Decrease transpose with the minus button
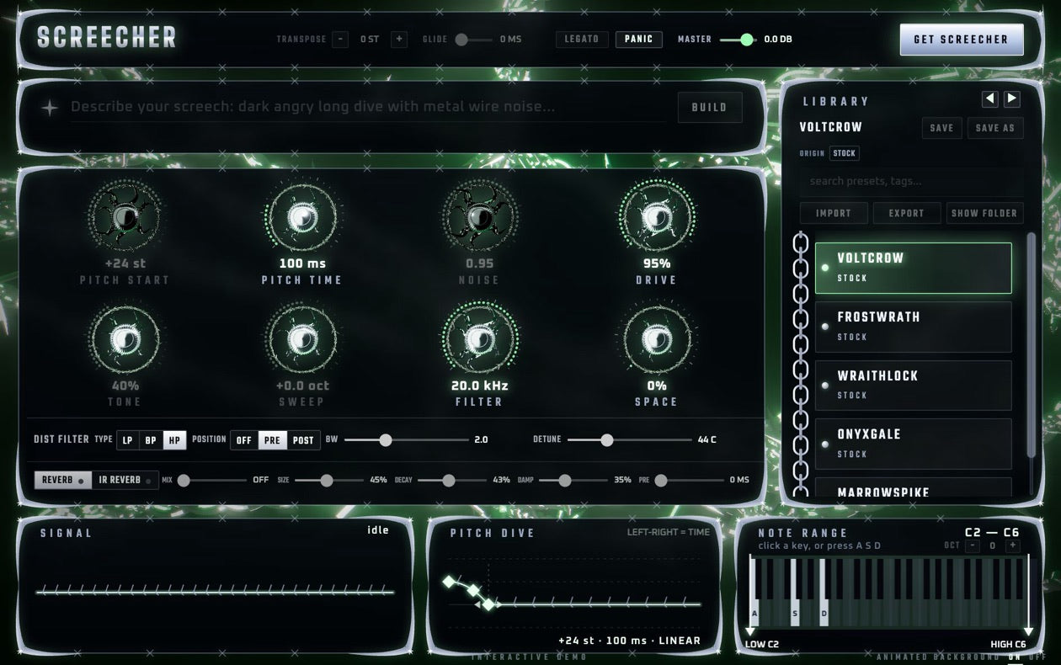This screenshot has width=1061, height=665. click(x=340, y=40)
